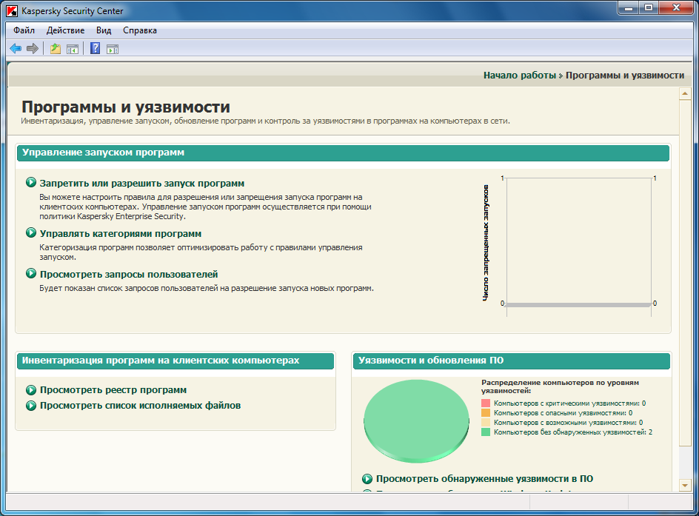Click Начало работы in the breadcrumb
The width and height of the screenshot is (699, 516).
coord(519,76)
